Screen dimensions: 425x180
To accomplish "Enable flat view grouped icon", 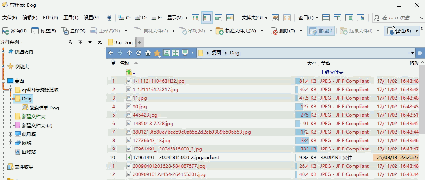I will 275,18.
